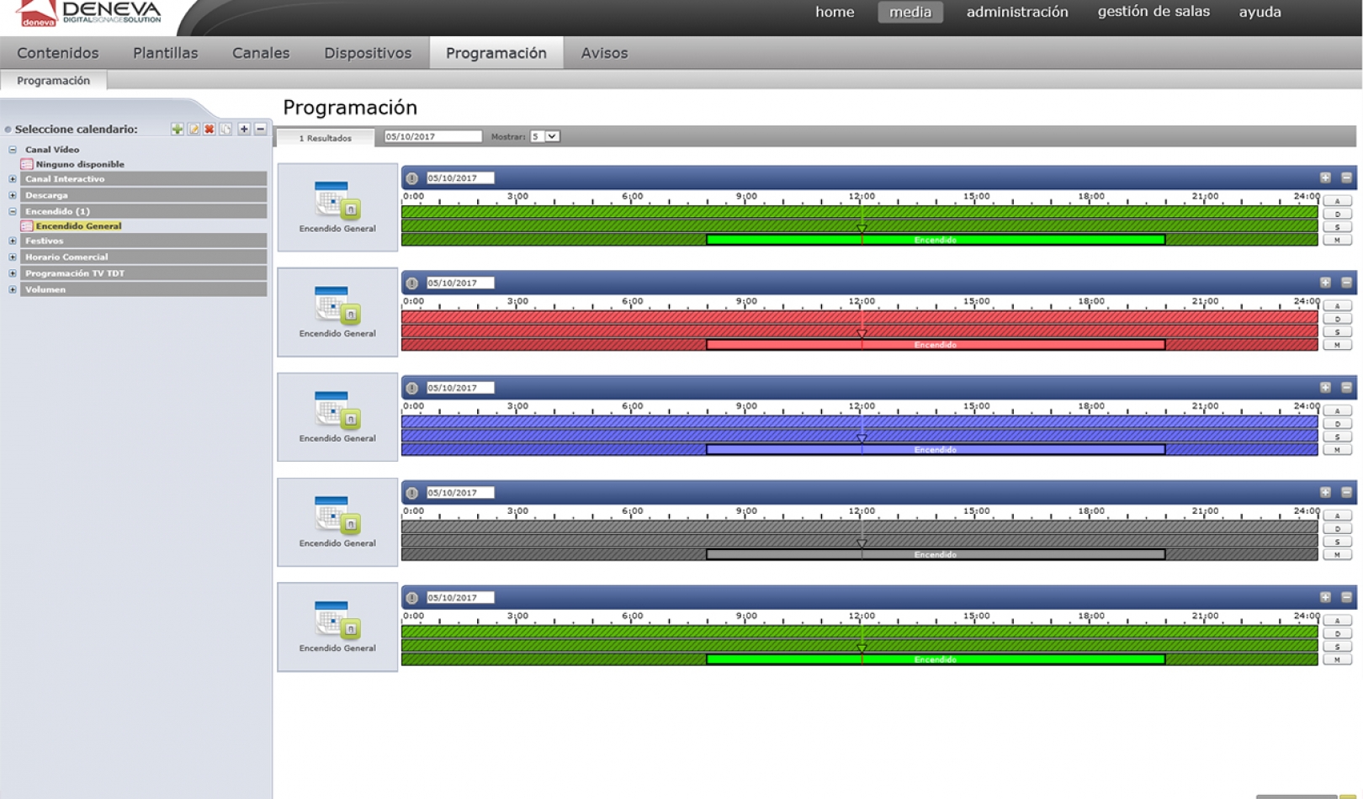Expand the Volumen calendar group

coord(13,289)
